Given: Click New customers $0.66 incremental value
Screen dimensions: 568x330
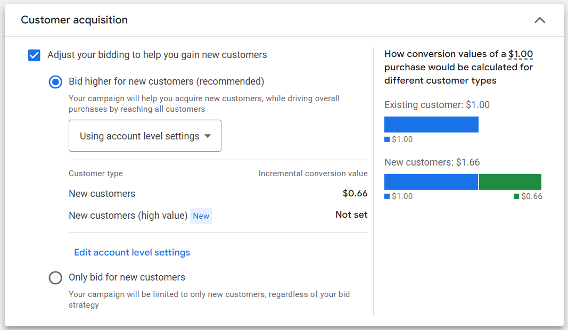Looking at the screenshot, I should coord(355,193).
